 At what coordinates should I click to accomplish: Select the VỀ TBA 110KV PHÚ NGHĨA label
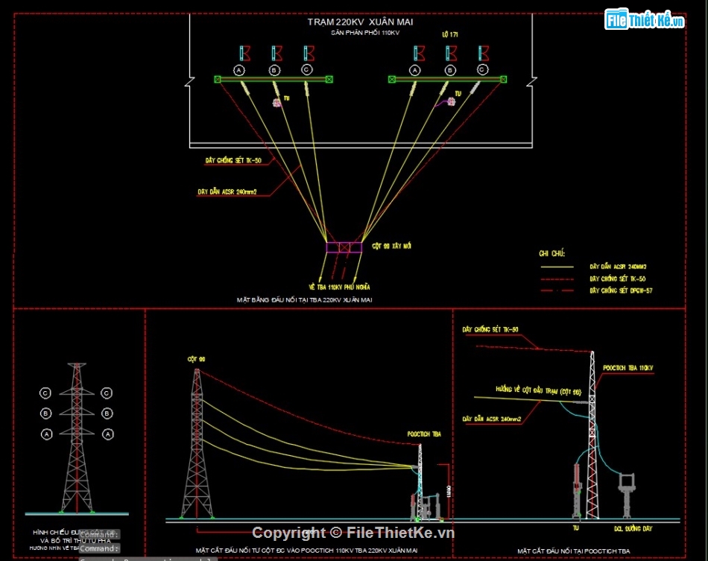339,286
